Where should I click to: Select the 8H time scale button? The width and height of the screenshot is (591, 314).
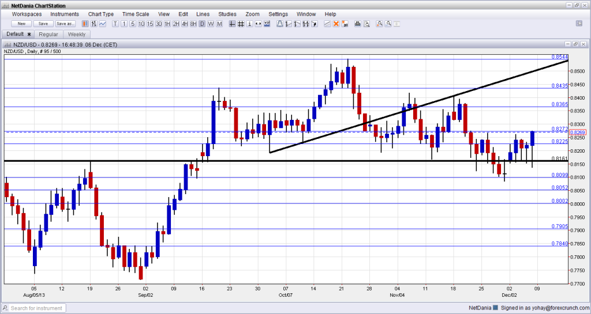tap(193, 24)
